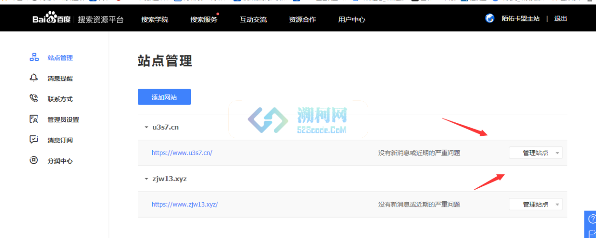596x238 pixels.
Task: Open the 互动交流 menu
Action: coord(253,20)
